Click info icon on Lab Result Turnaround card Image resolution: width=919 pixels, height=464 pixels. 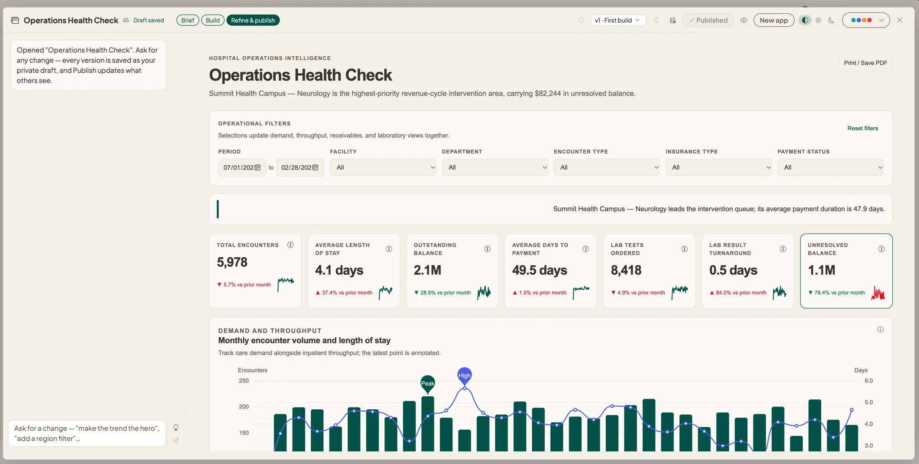point(783,249)
